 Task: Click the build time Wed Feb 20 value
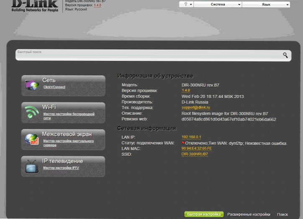(x=213, y=97)
